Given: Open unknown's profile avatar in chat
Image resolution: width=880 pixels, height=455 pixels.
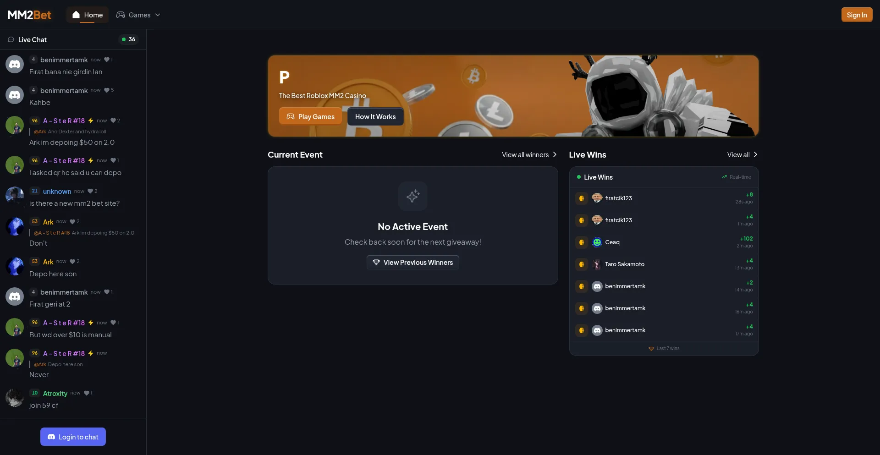Looking at the screenshot, I should [x=15, y=196].
